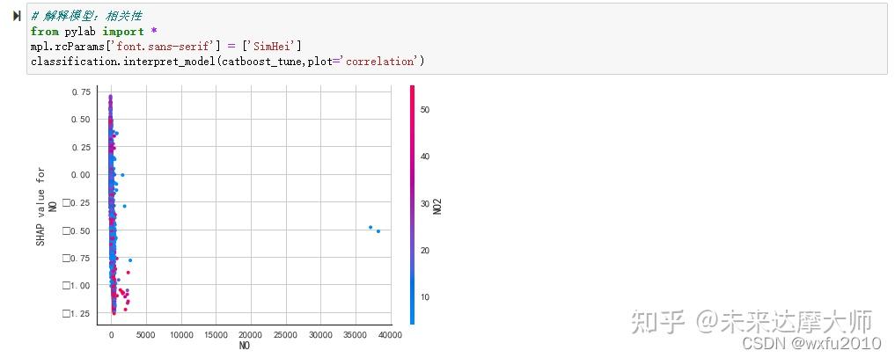Click the 'correlation' plot argument text
The width and height of the screenshot is (895, 358).
click(x=381, y=62)
